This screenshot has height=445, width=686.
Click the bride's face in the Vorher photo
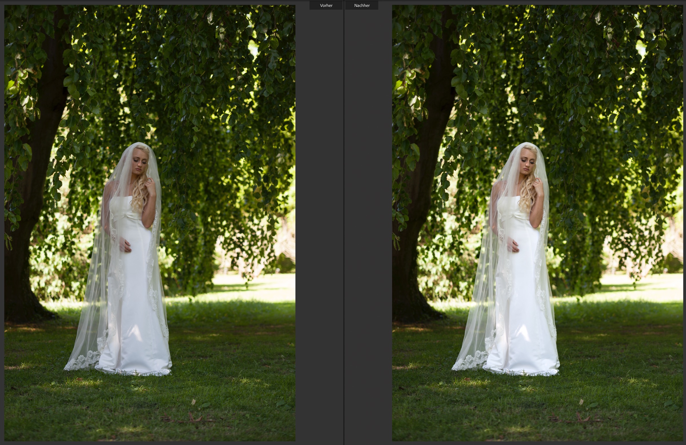pyautogui.click(x=139, y=163)
